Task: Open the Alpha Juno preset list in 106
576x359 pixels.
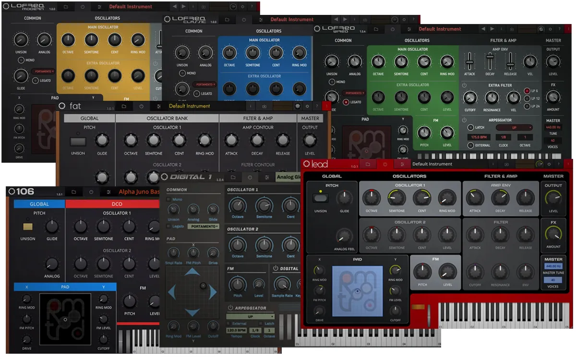Action: pos(139,192)
